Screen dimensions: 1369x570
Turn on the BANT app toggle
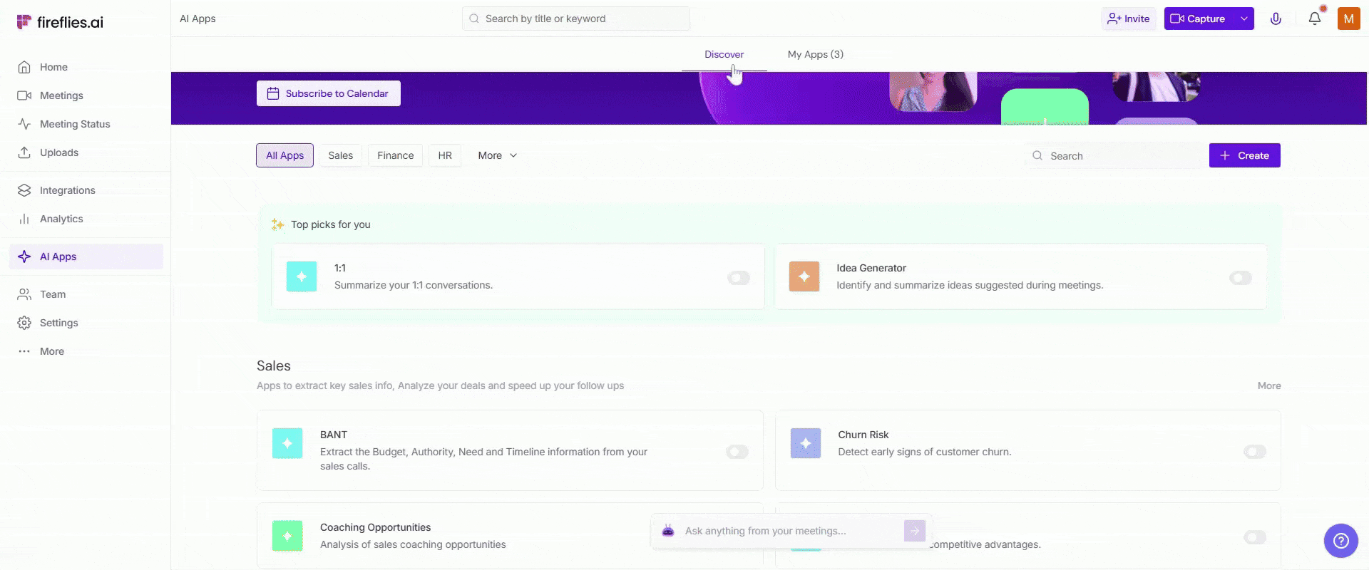coord(737,452)
